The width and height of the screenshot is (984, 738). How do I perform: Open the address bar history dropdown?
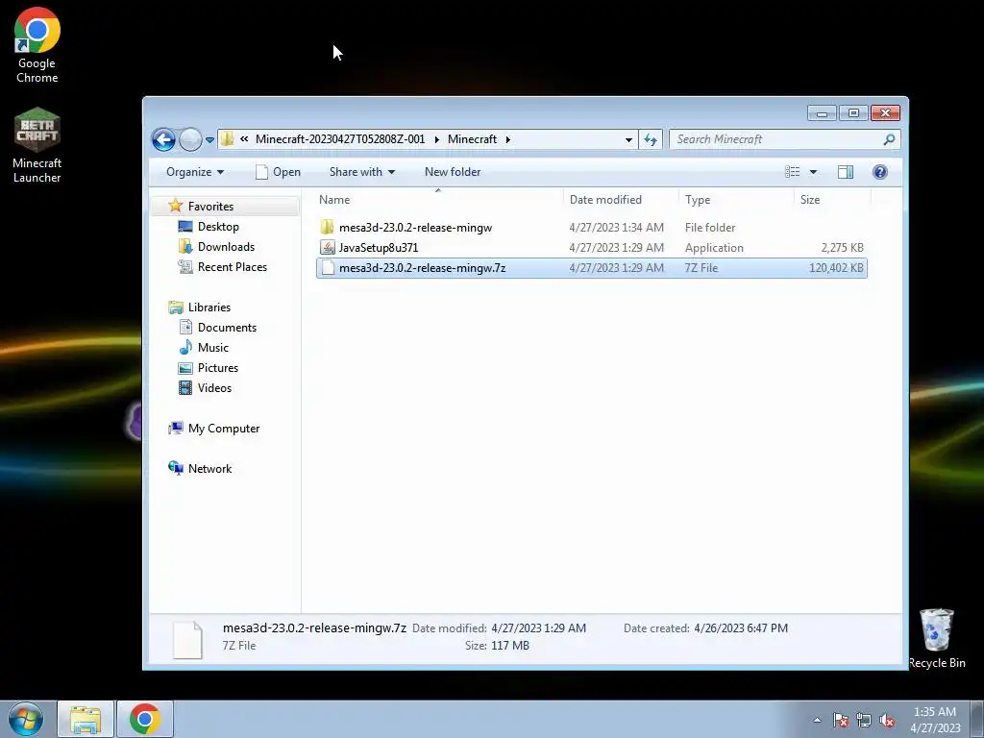tap(628, 140)
